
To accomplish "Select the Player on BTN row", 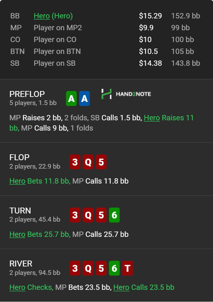I will click(x=105, y=51).
